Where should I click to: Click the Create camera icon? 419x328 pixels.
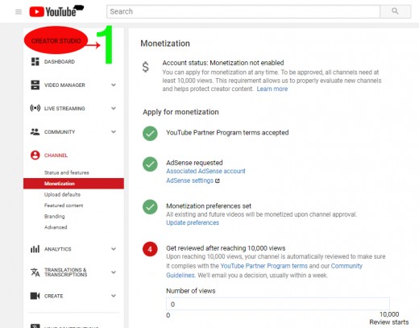point(35,296)
